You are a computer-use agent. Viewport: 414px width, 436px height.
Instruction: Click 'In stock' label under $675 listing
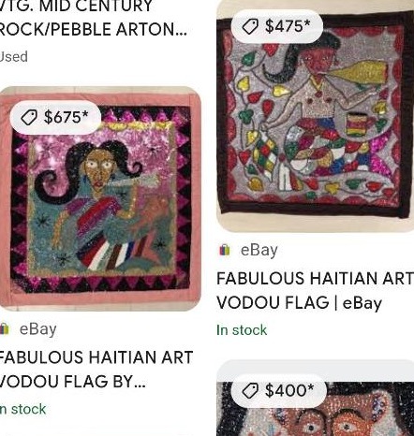tap(22, 409)
